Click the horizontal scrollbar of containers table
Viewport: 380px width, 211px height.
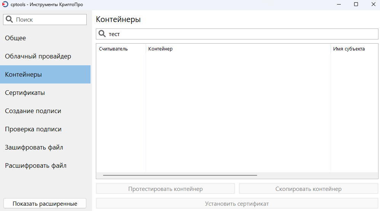180,175
